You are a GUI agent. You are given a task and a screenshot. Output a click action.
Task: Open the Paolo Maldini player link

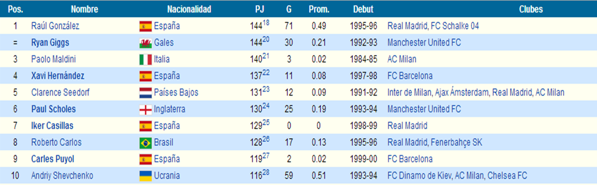[x=53, y=59]
